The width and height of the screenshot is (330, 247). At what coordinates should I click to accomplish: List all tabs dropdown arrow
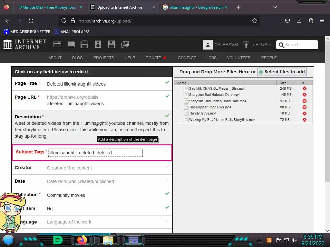(275, 7)
